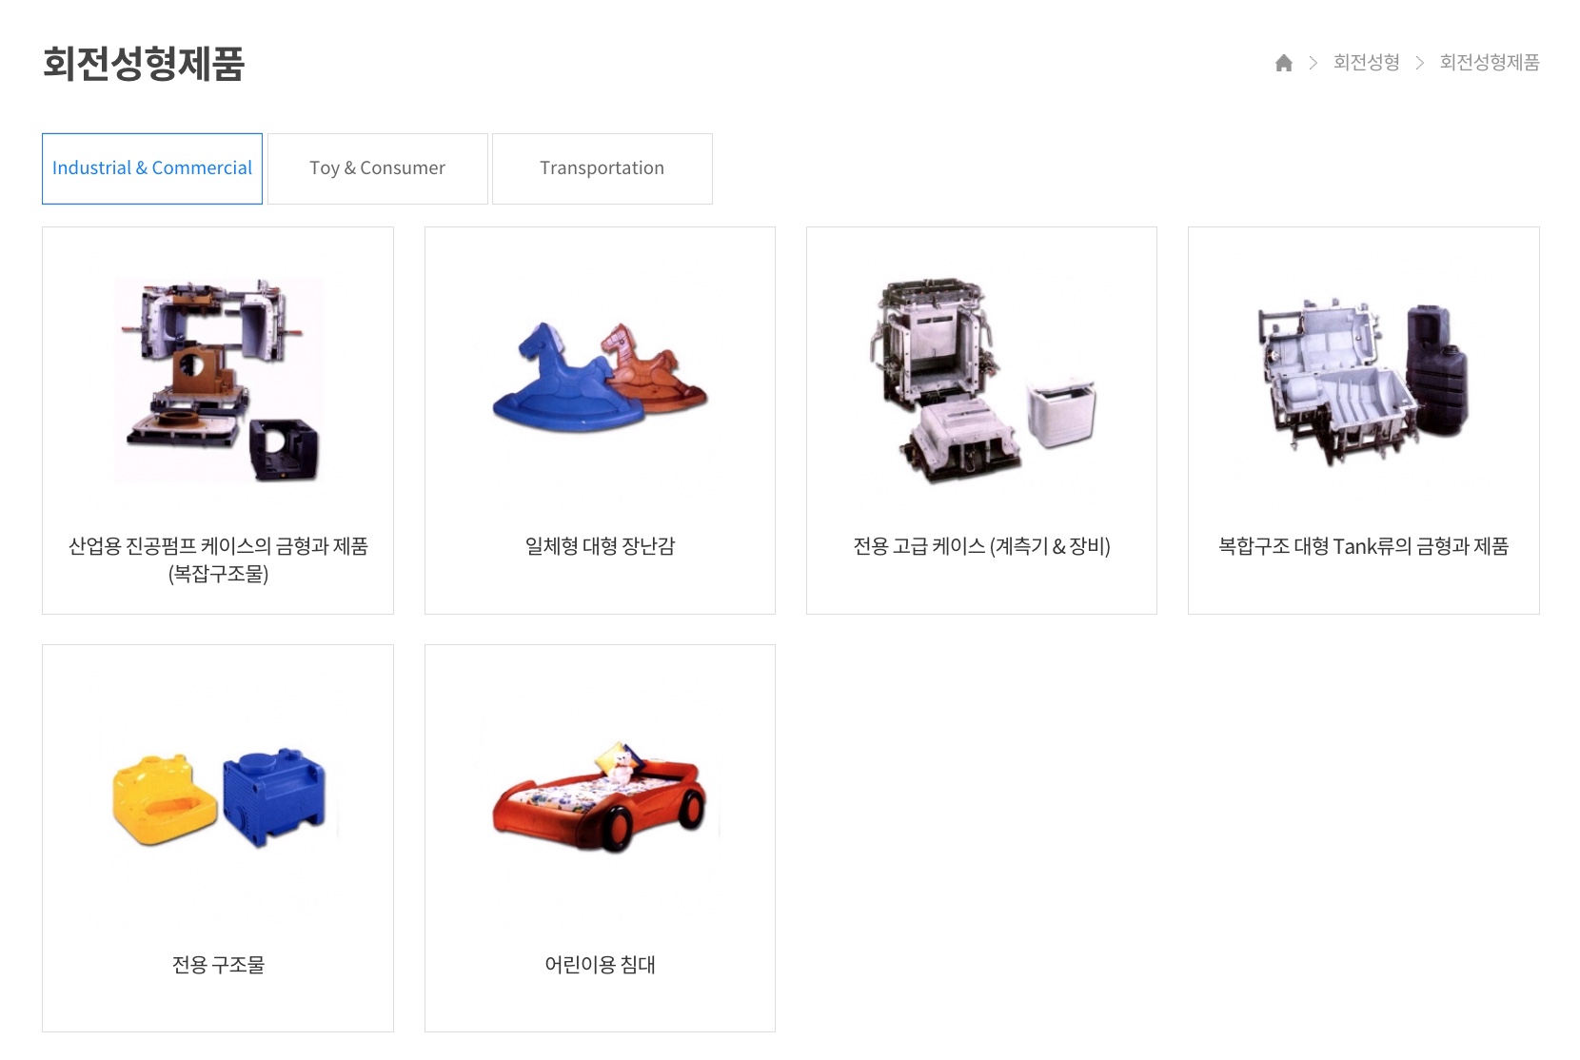Select the Industrial & Commercial tab
This screenshot has height=1060, width=1580.
point(152,168)
